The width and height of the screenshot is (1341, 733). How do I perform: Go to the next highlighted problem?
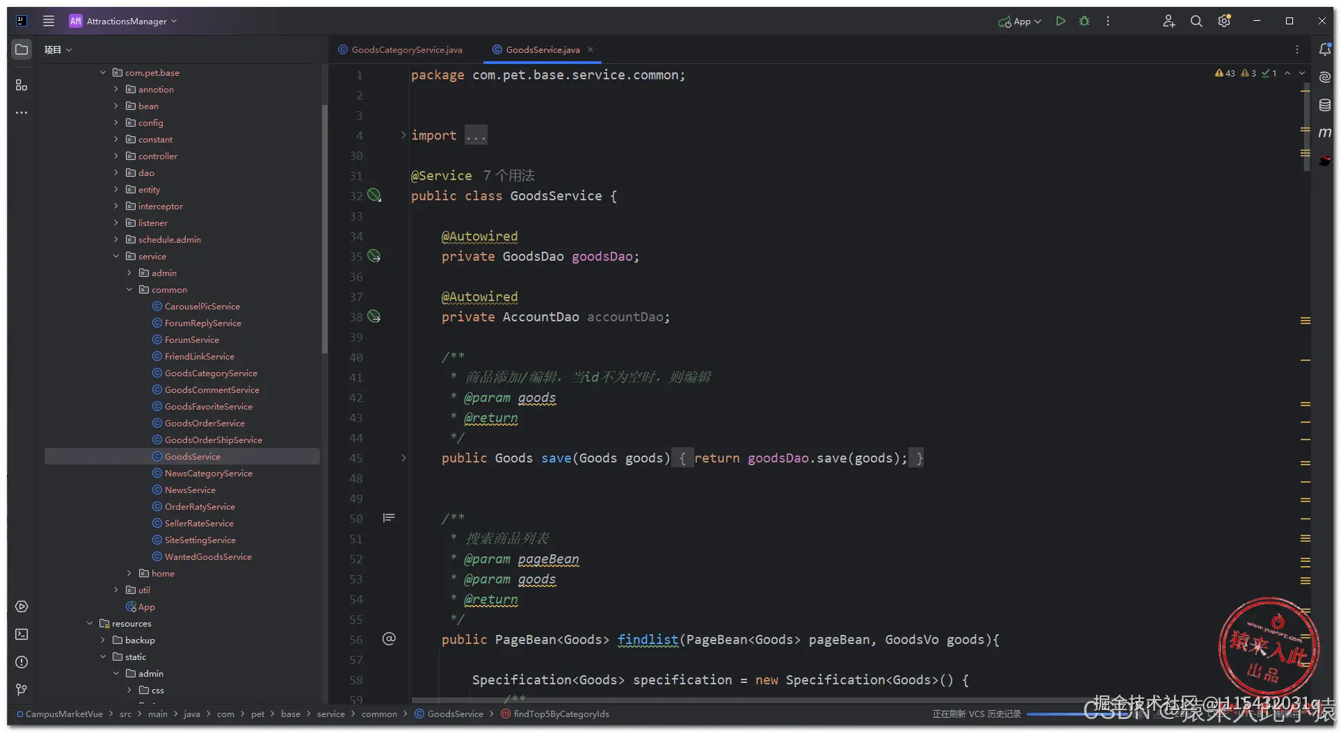1302,73
